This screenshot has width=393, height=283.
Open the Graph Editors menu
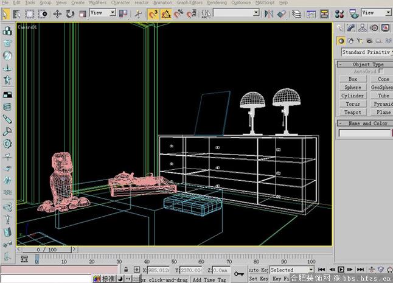[x=189, y=3]
